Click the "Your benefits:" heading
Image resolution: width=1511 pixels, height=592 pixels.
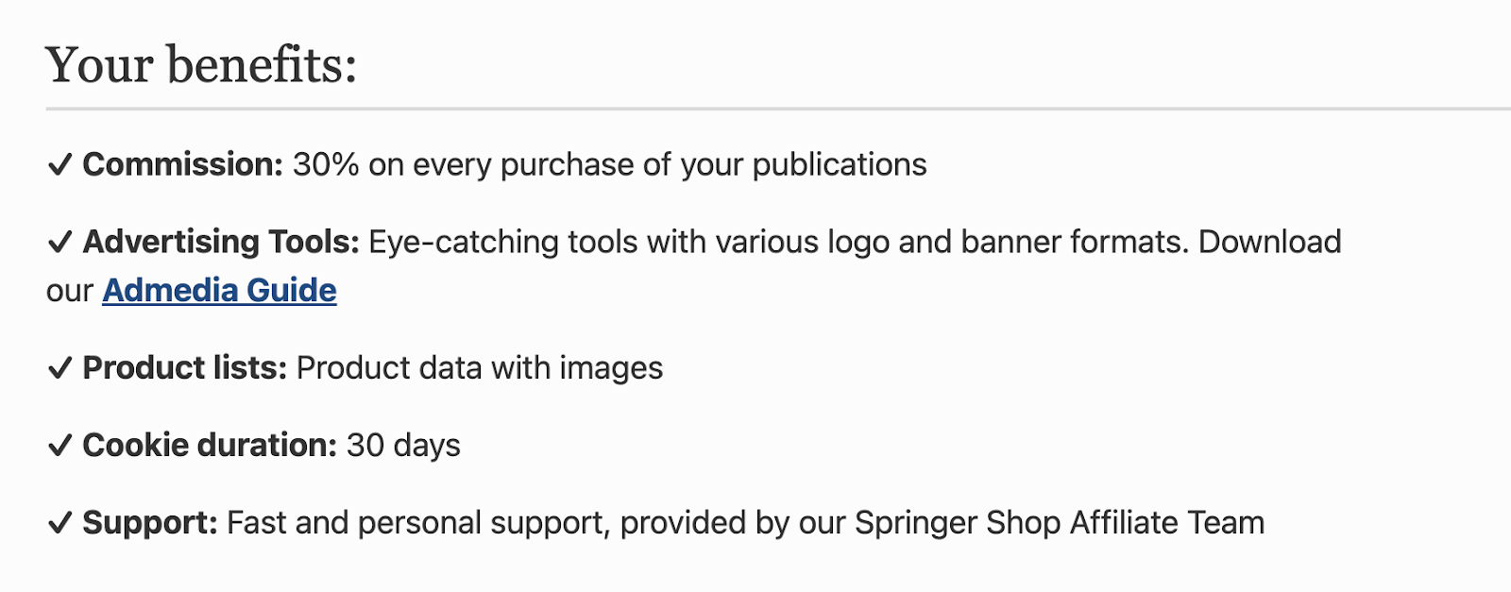click(201, 65)
